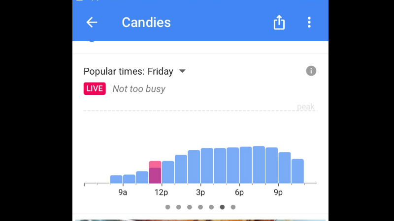Screen dimensions: 394x221
Task: Click the popular times info icon
Action: pyautogui.click(x=311, y=71)
